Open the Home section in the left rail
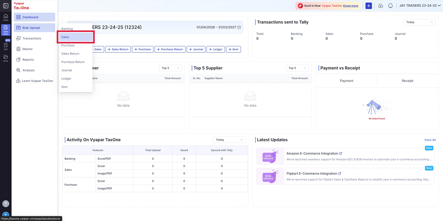The image size is (443, 221). [x=6, y=17]
